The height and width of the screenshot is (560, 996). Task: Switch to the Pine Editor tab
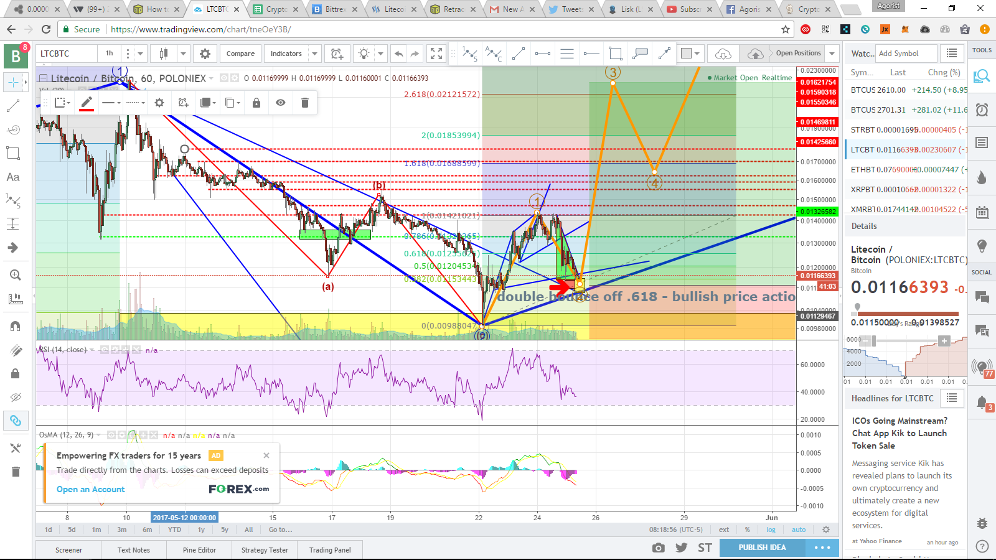coord(199,550)
